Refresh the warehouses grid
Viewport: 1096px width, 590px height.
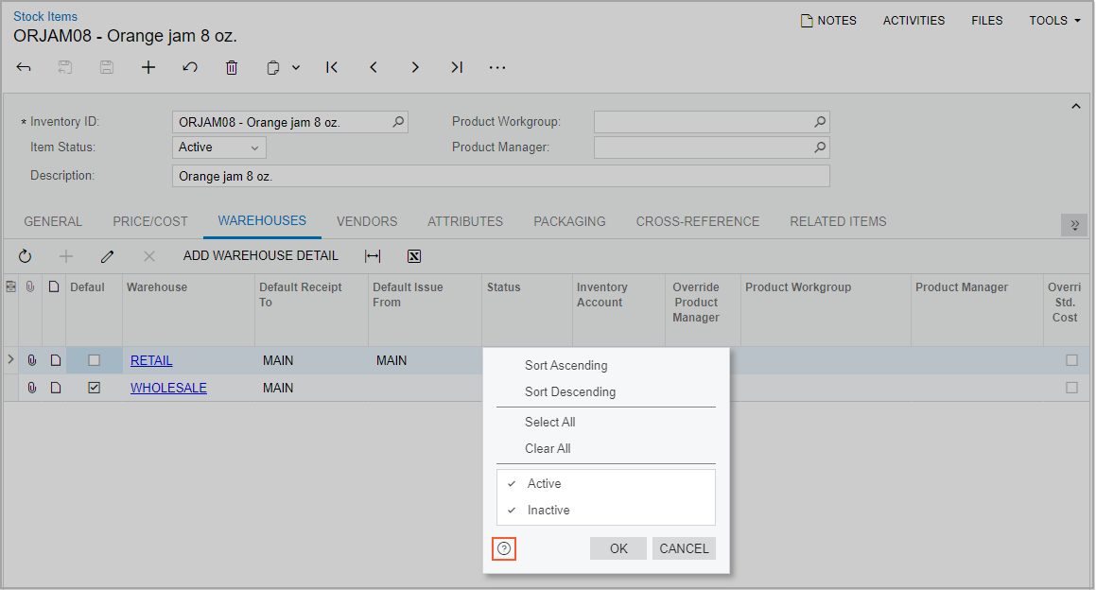[x=26, y=256]
